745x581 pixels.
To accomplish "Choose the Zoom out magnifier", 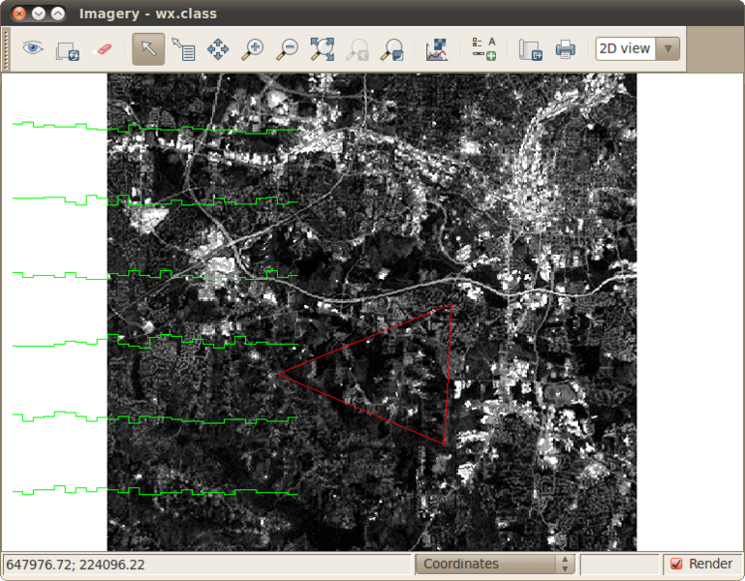I will pyautogui.click(x=288, y=48).
